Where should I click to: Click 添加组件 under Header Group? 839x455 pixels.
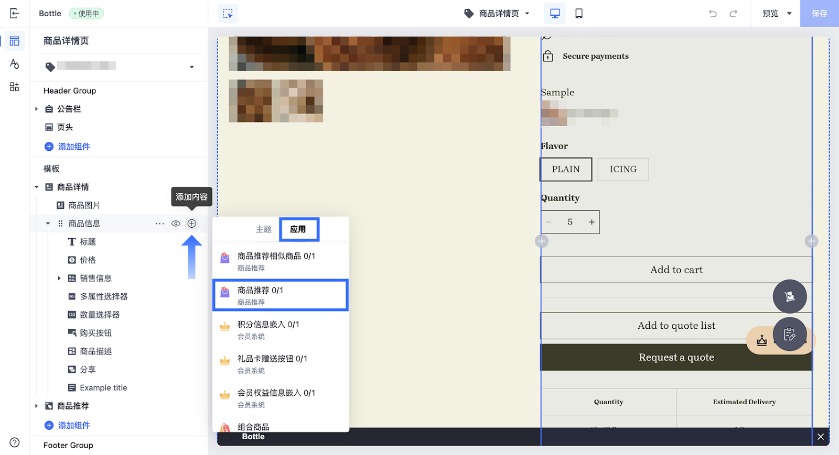coord(68,147)
